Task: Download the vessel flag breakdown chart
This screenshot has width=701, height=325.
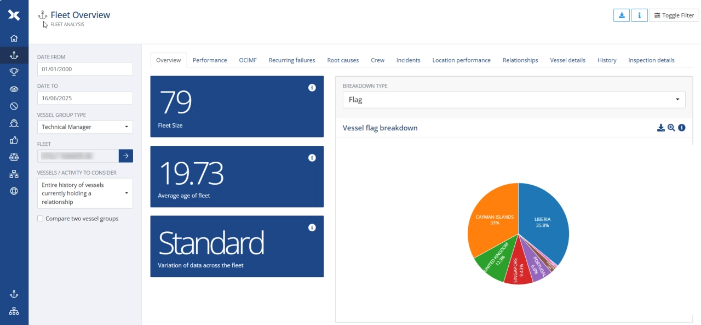Action: click(x=661, y=128)
